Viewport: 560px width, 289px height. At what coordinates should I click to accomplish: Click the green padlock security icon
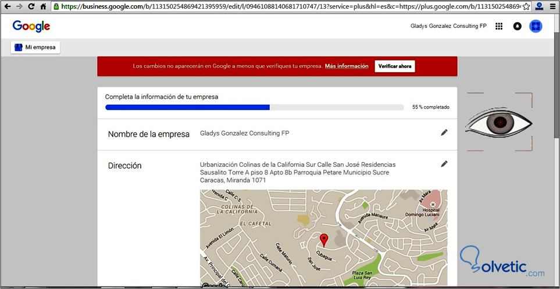tap(56, 6)
